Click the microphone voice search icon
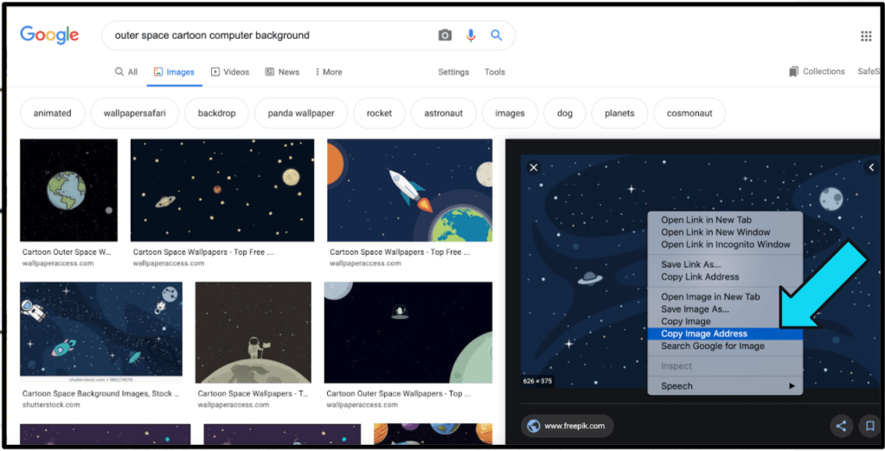Image resolution: width=885 pixels, height=451 pixels. [x=471, y=35]
